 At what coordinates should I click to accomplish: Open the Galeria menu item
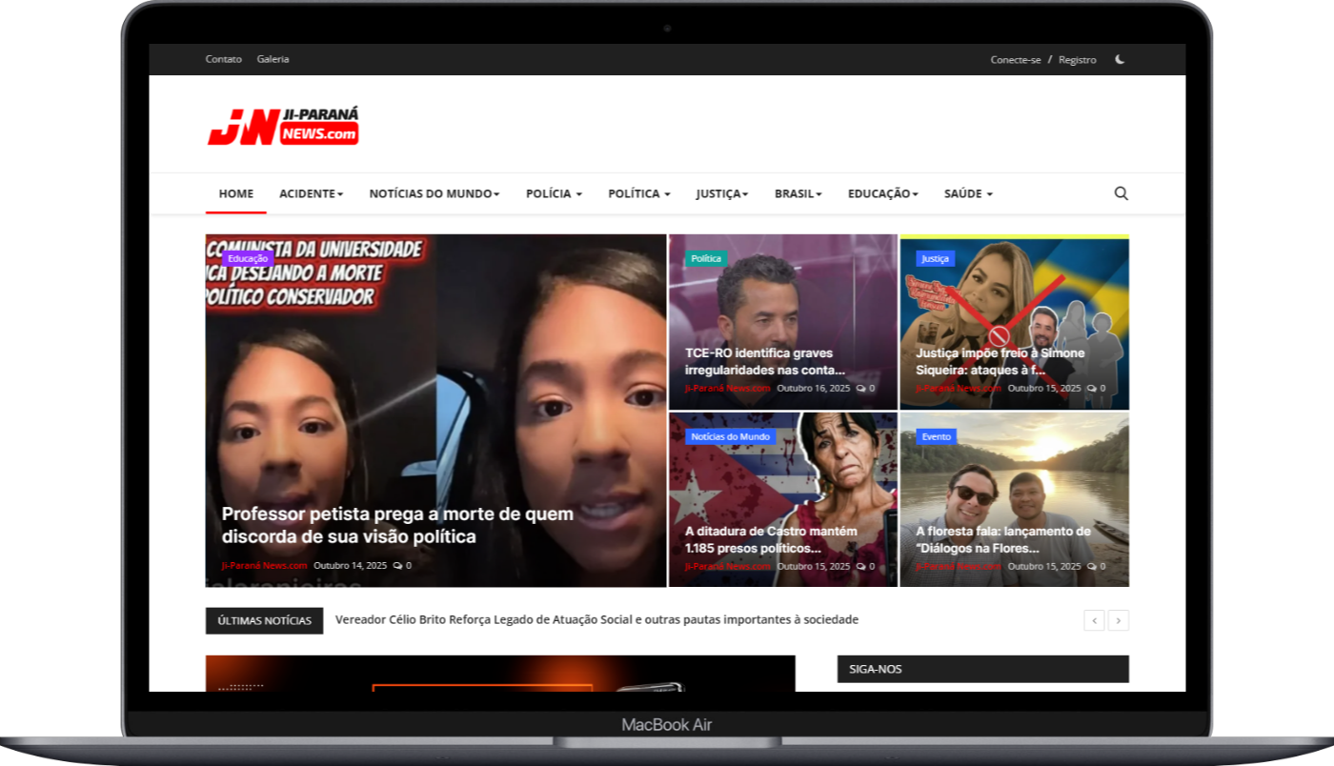click(273, 59)
